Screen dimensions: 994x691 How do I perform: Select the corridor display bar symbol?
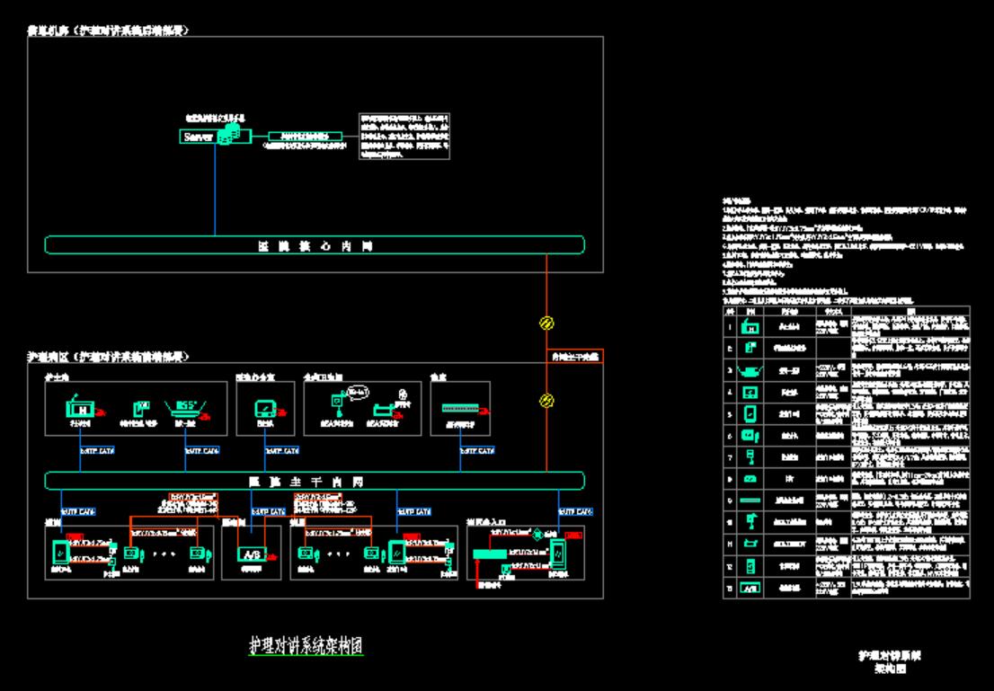461,407
